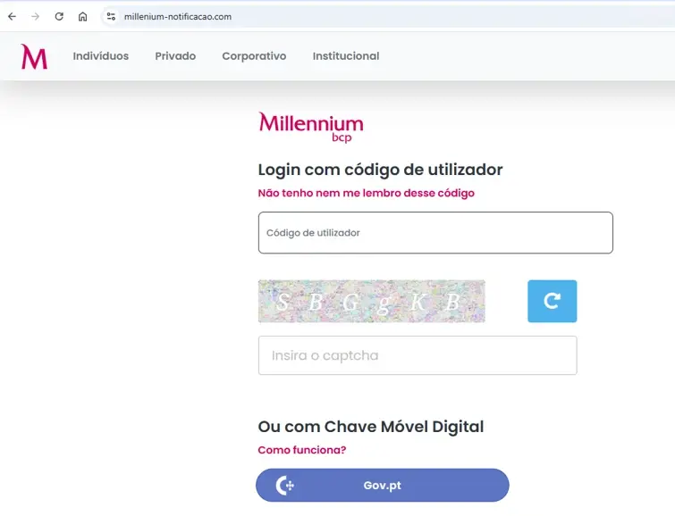Click the M logo in the navigation bar
This screenshot has height=516, width=675.
pos(34,56)
